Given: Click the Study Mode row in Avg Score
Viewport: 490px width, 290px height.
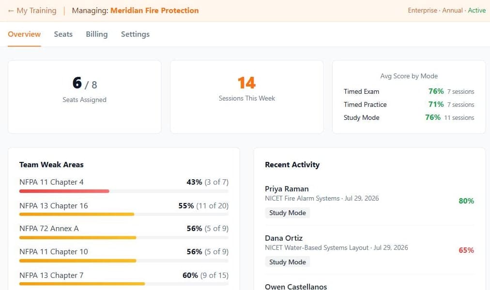Looking at the screenshot, I should [409, 117].
